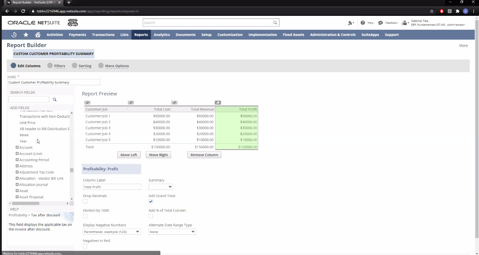Viewport: 479px width, 255px height.
Task: Click the Remove Column button
Action: [204, 155]
